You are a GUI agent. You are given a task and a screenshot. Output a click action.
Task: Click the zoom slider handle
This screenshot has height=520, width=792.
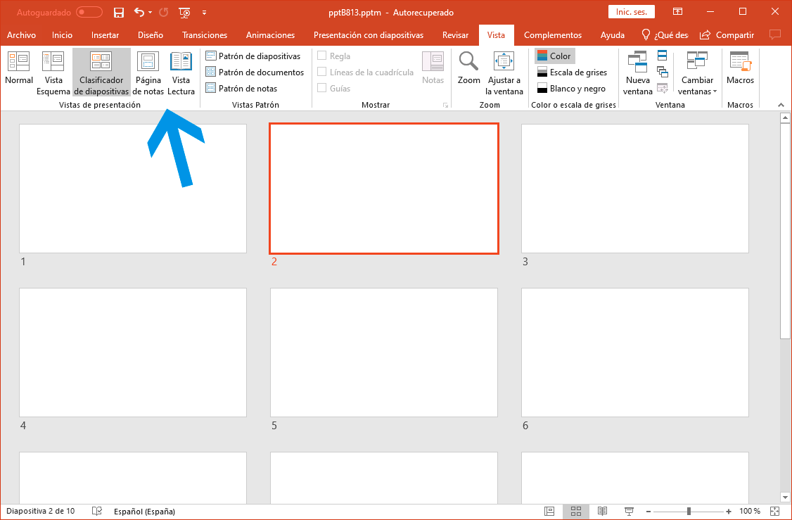click(689, 512)
